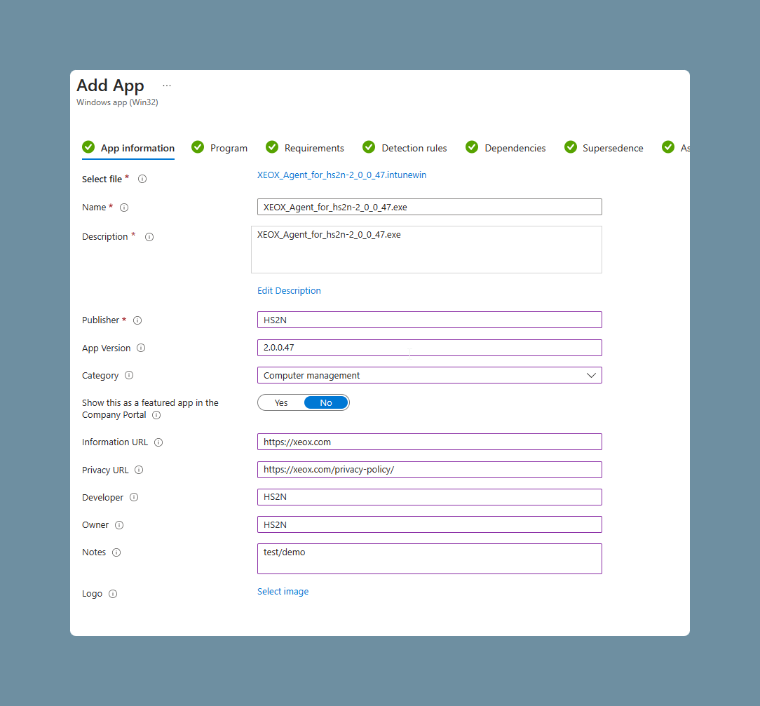Screen dimensions: 760x706
Task: Click the XEOX intunewin file link
Action: [x=341, y=175]
